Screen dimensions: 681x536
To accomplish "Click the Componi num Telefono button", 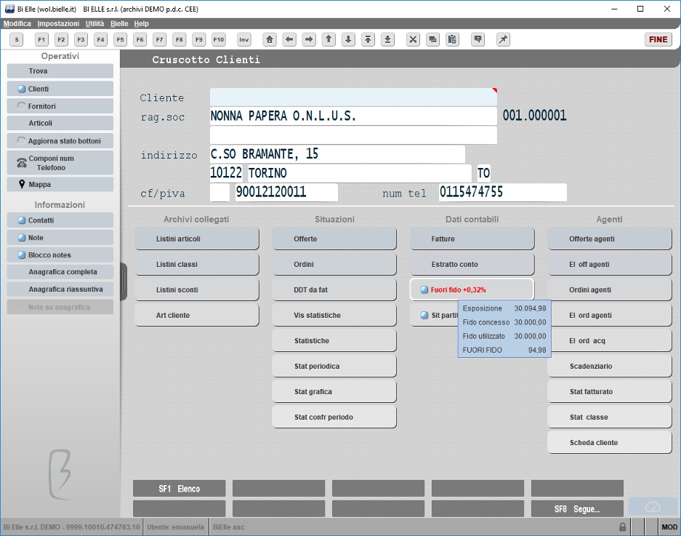I will tap(60, 163).
